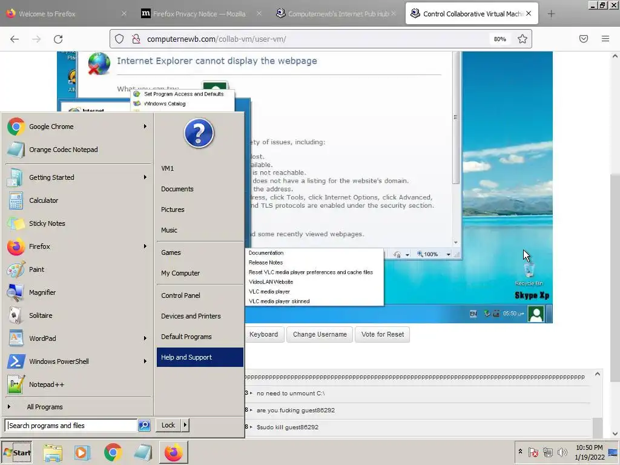Open IE zoom level dropdown arrow
The width and height of the screenshot is (620, 465).
[449, 255]
